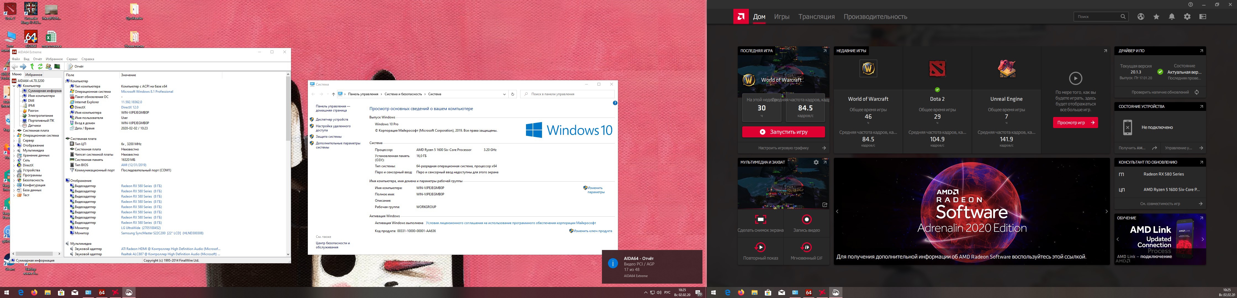Click the AIDA64 back arrow toolbar icon
Image resolution: width=1237 pixels, height=298 pixels.
click(x=15, y=67)
